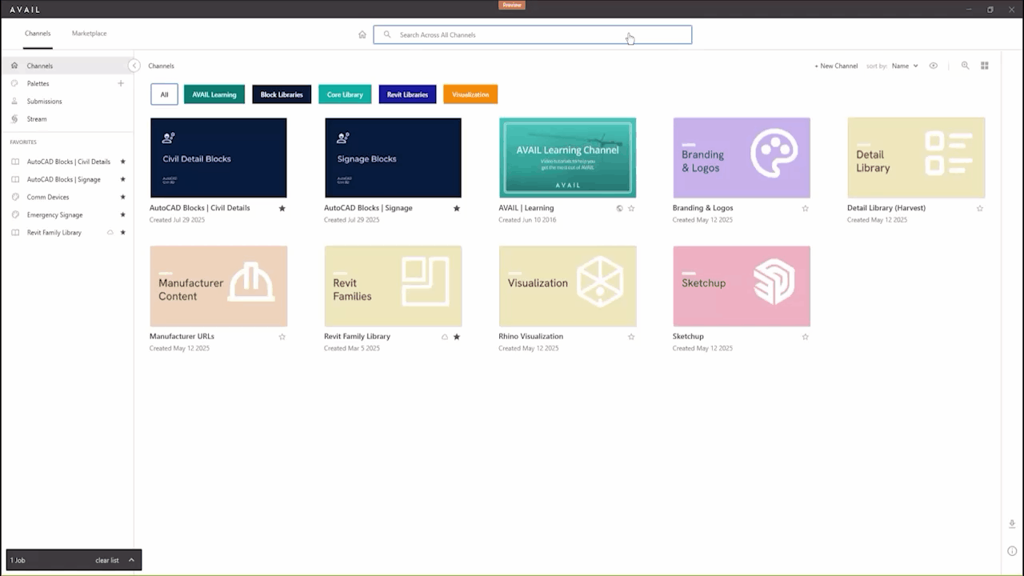The image size is (1024, 576).
Task: Click the Palettes icon in sidebar
Action: click(x=14, y=83)
